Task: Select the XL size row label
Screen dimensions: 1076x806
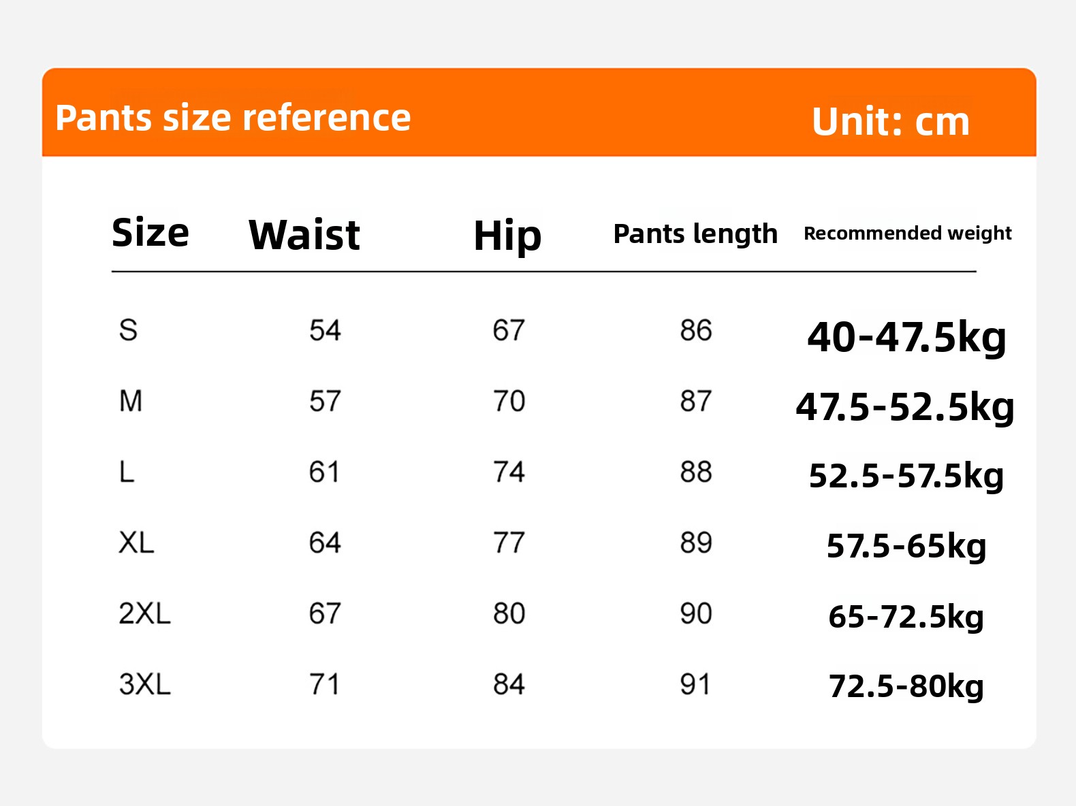Action: point(136,543)
